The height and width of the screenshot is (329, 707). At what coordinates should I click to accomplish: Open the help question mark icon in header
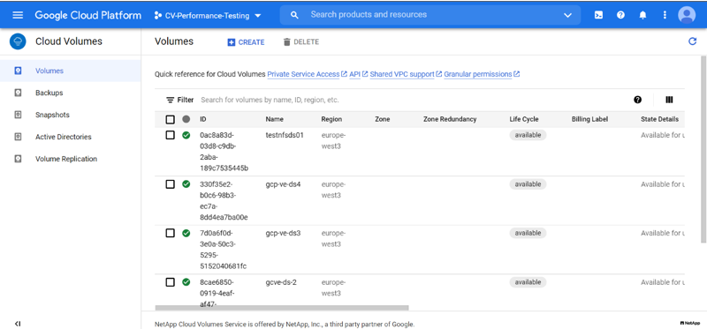click(621, 15)
